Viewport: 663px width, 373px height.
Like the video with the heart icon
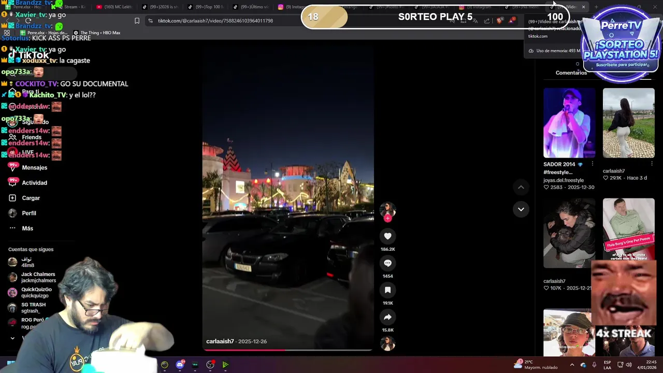coord(387,236)
